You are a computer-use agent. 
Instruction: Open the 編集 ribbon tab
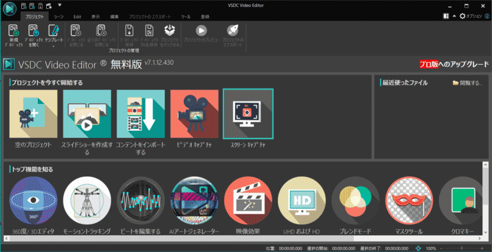pos(114,16)
